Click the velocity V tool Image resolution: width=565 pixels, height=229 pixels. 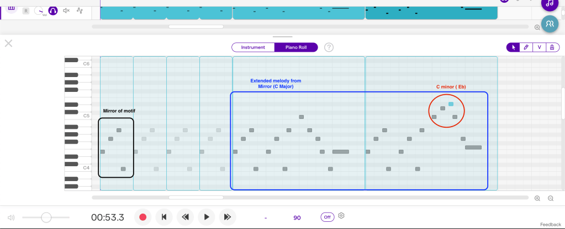[539, 47]
